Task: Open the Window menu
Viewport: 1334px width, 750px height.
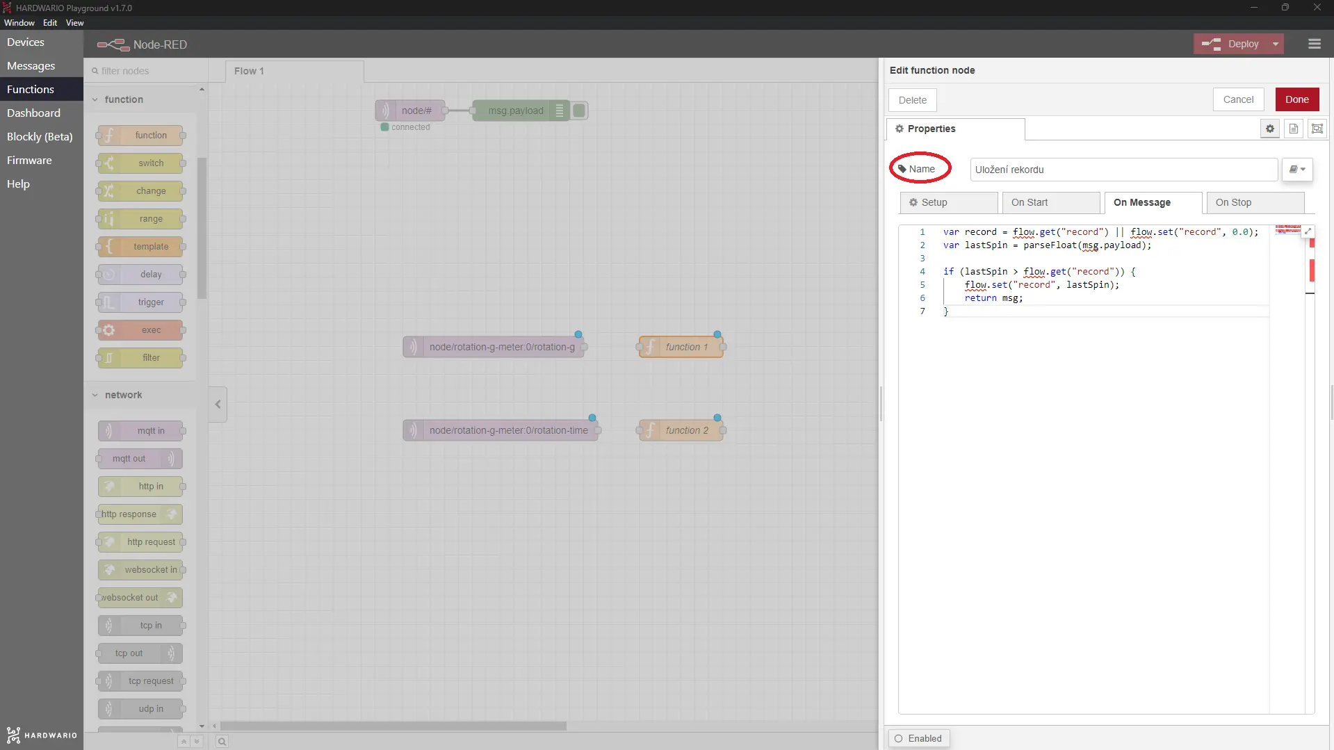Action: coord(19,23)
